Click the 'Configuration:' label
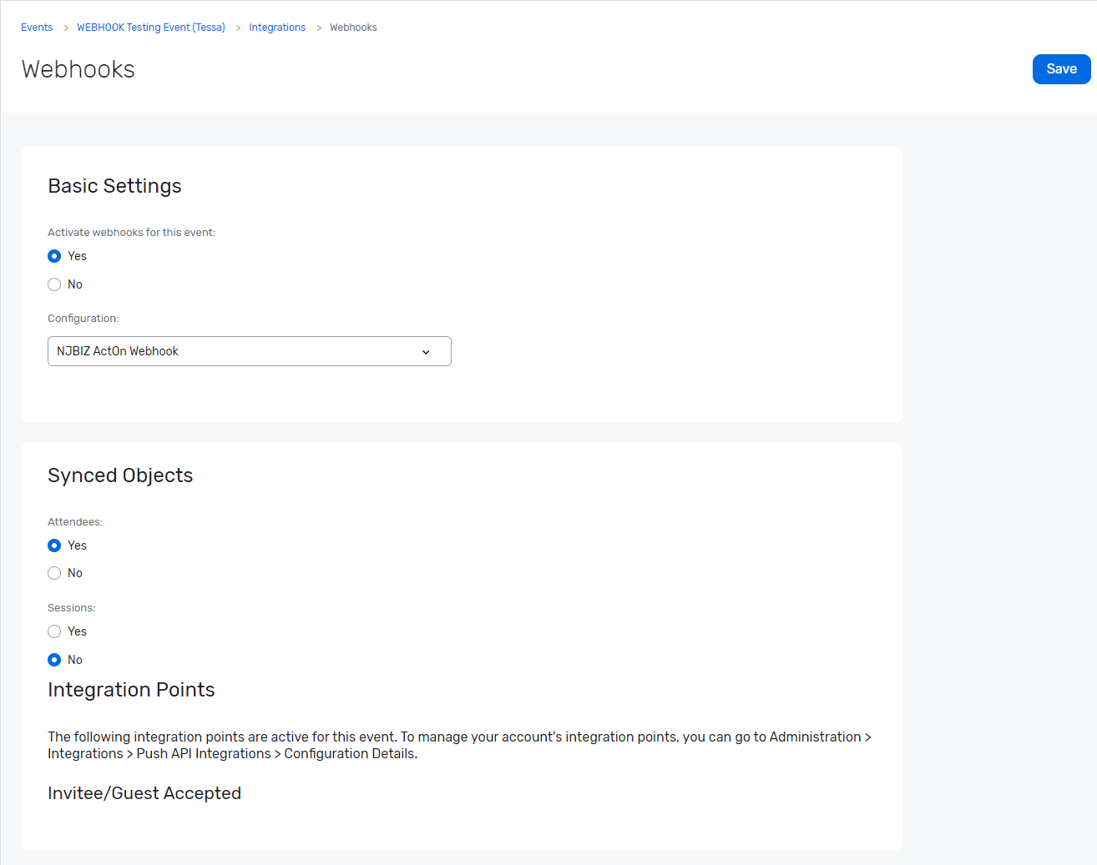The height and width of the screenshot is (865, 1097). [83, 319]
